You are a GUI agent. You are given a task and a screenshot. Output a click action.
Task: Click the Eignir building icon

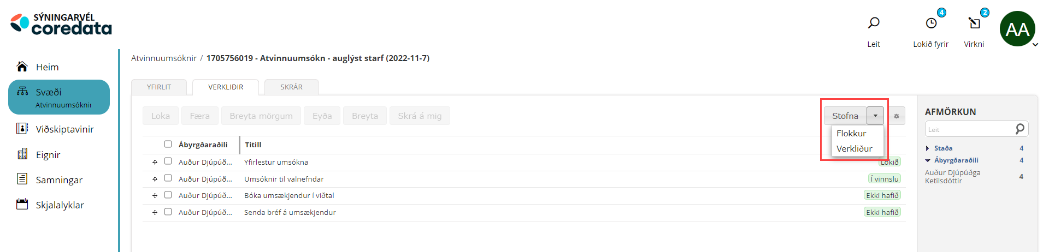22,154
